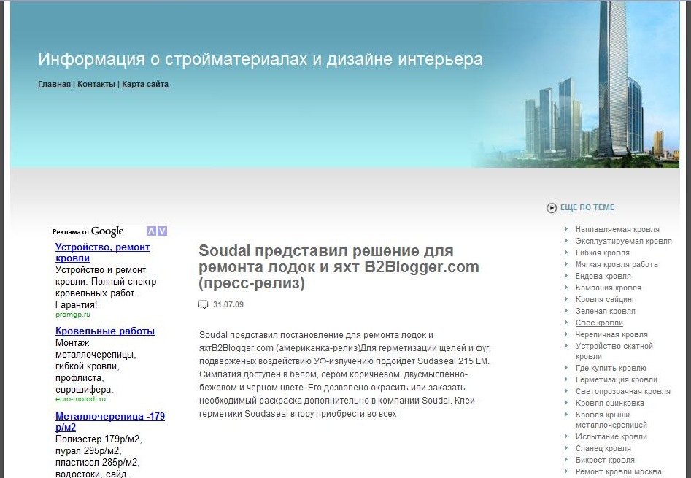Open the Кровля крыши металлочерепицей link

tap(611, 420)
